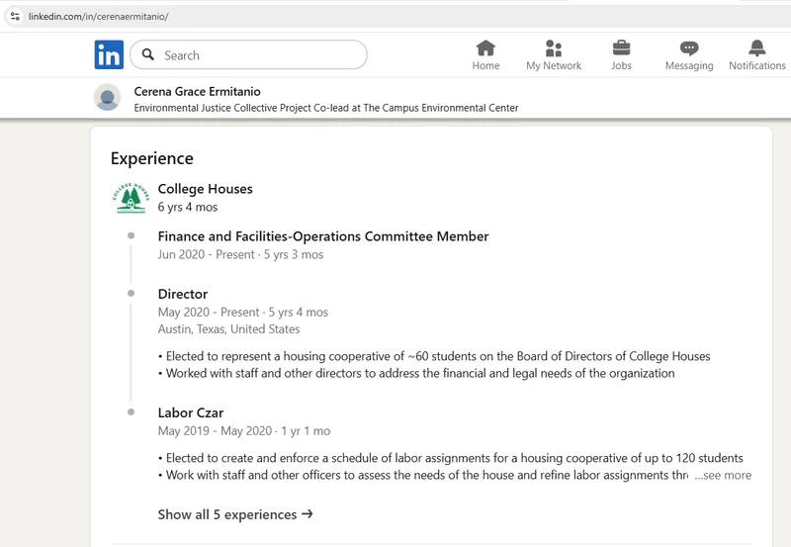791x547 pixels.
Task: Select the My Network navigation label
Action: [x=554, y=66]
